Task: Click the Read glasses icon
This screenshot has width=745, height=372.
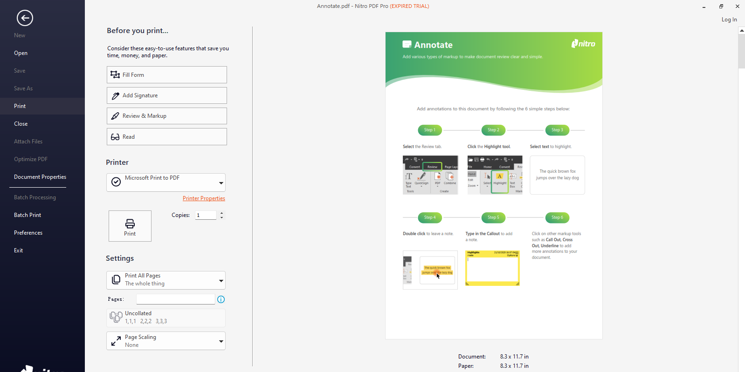Action: [115, 137]
